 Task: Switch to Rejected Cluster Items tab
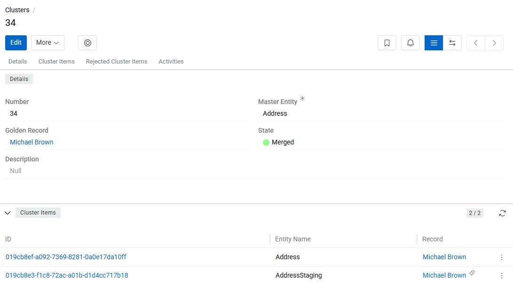[x=117, y=62]
